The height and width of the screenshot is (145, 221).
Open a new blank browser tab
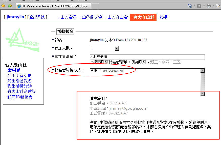pyautogui.click(x=95, y=6)
